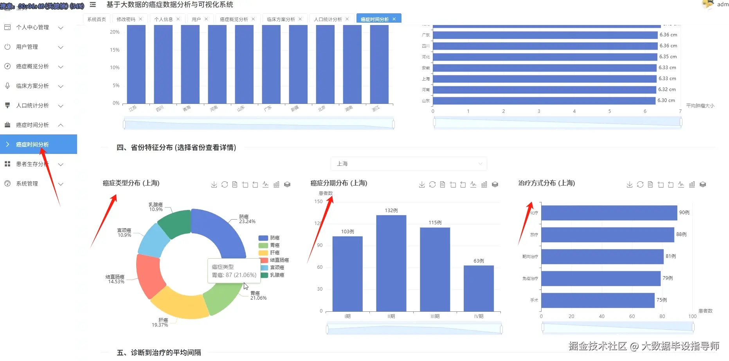Switch cancer type chart to line view
Screen dimensions: 729x361
click(x=266, y=184)
